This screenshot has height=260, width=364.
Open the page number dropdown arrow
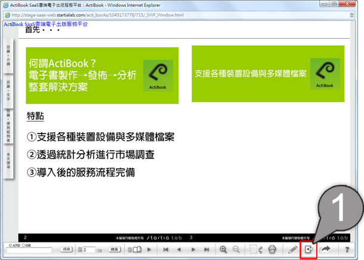point(80,250)
